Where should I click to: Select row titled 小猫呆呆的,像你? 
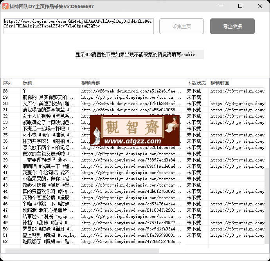[133, 179]
